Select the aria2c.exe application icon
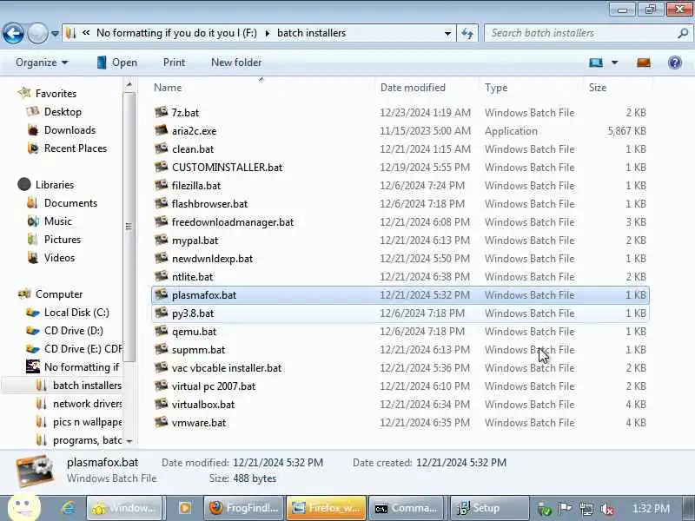Screen dimensions: 695x521 [161, 130]
